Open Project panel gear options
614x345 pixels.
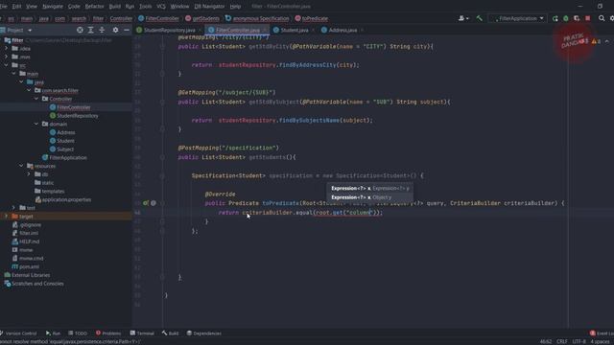(115, 30)
